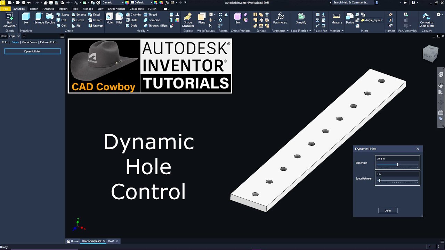Viewport: 445px width, 250px height.
Task: Click the Insert panel's Derive tool
Action: coord(350,19)
